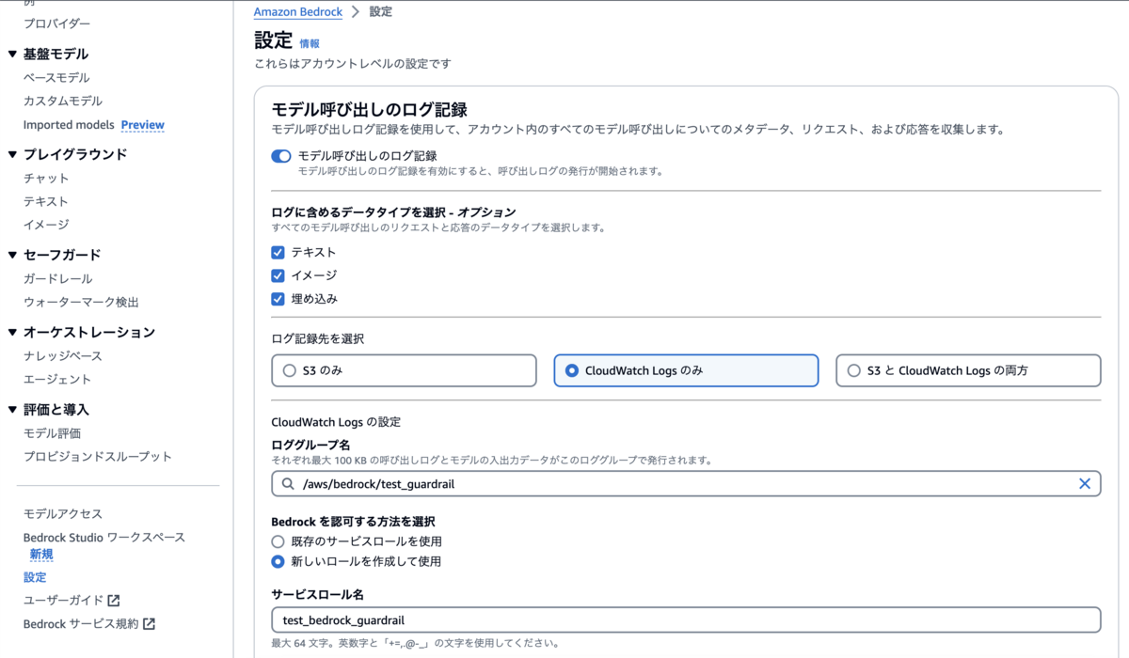Open モデルアクセス page

(63, 513)
